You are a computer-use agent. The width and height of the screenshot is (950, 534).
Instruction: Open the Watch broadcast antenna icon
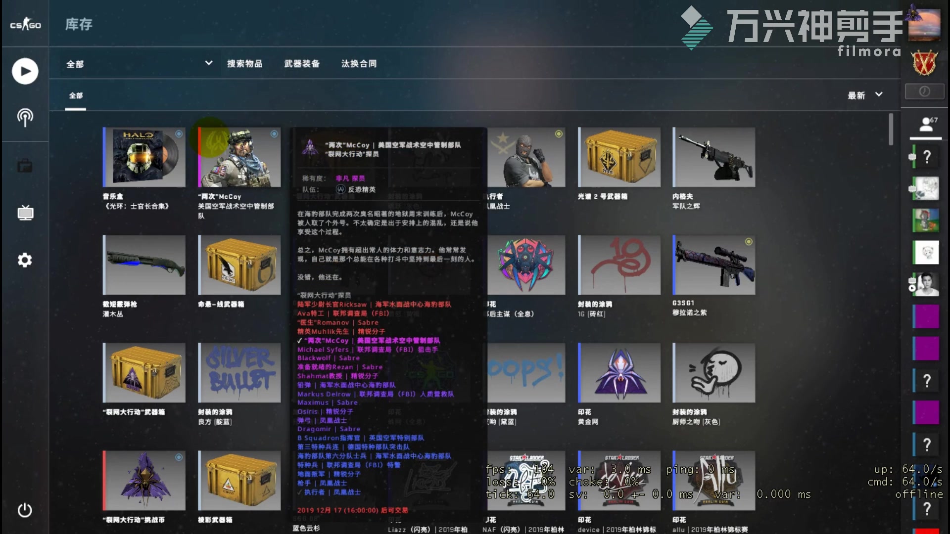(25, 118)
